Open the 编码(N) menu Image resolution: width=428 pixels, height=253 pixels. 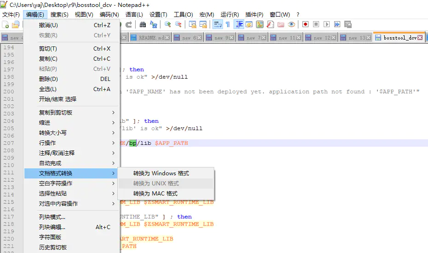(x=109, y=14)
